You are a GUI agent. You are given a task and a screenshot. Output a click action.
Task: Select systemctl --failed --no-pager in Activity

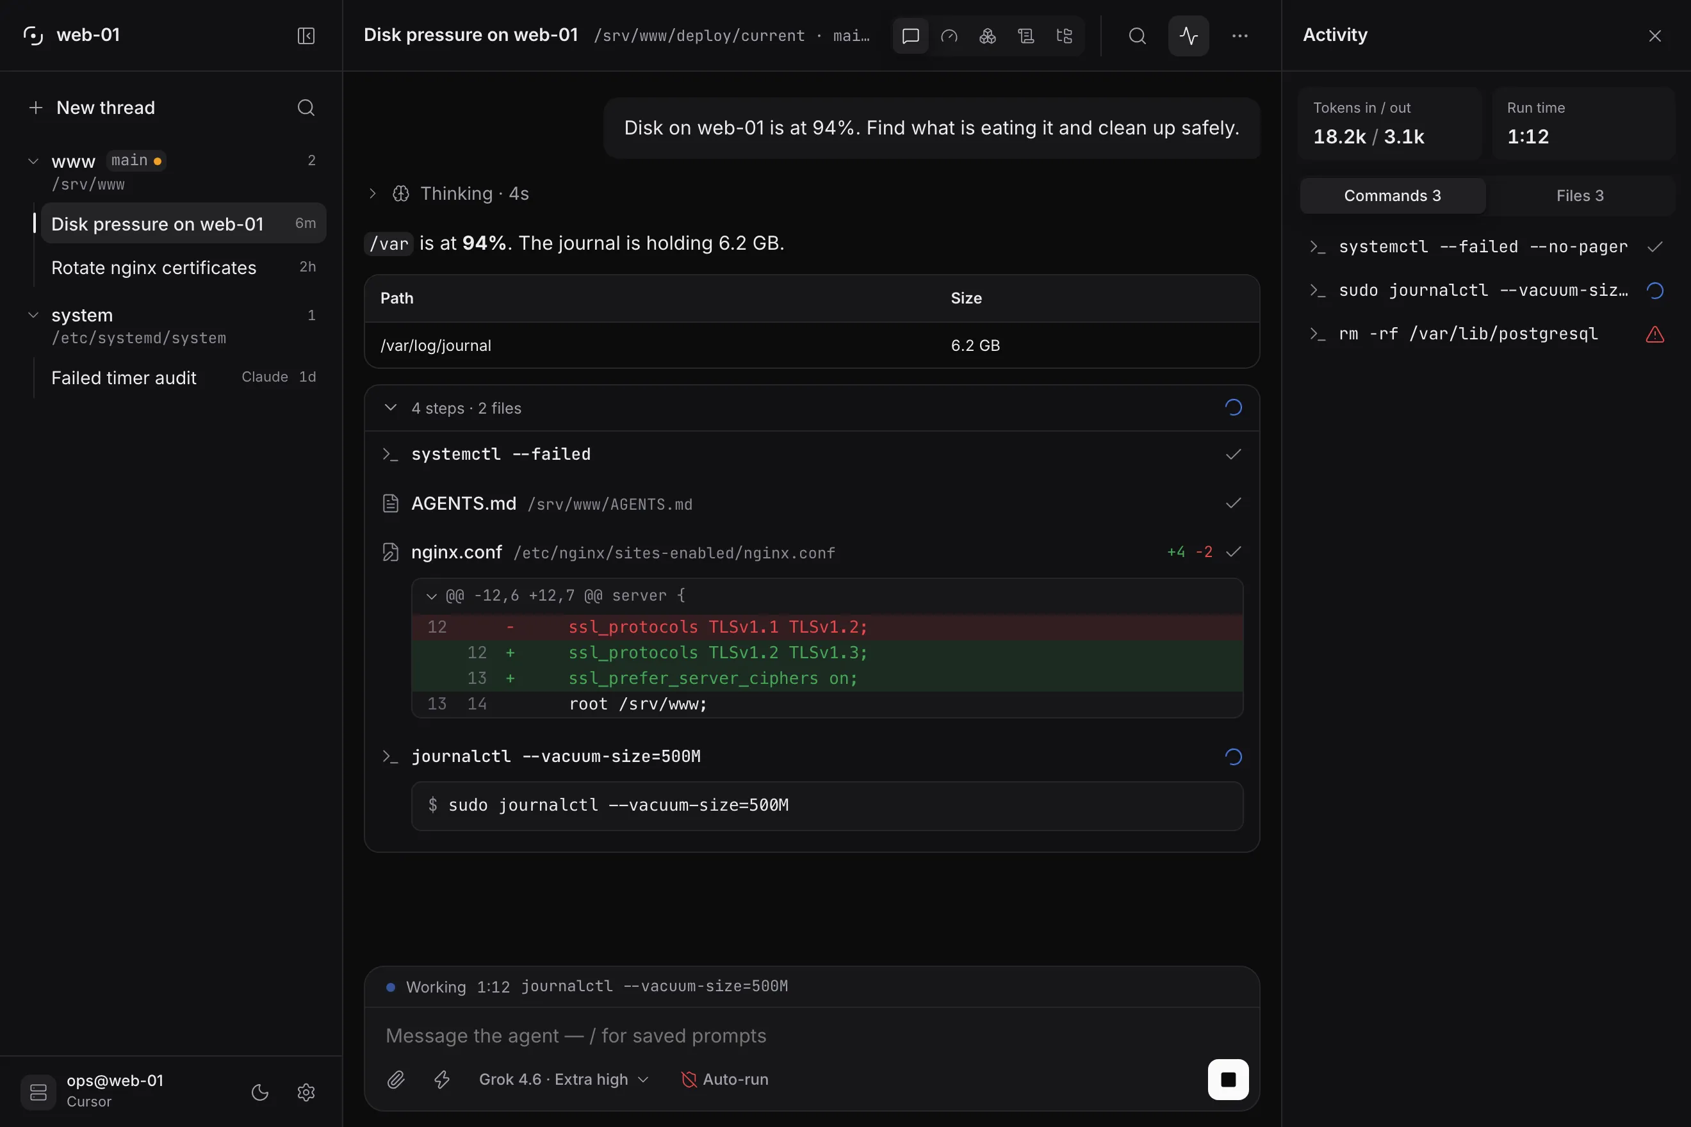[x=1486, y=247]
